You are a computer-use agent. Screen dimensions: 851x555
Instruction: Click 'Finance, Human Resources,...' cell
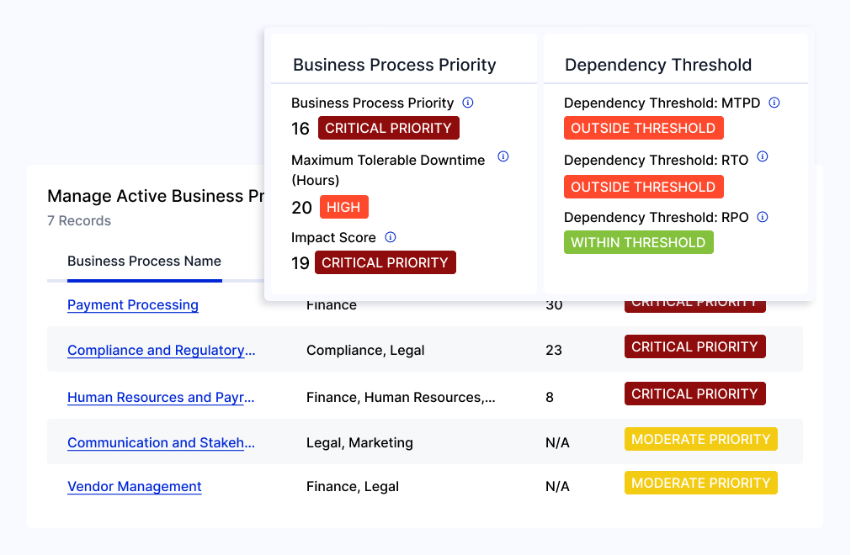click(401, 397)
